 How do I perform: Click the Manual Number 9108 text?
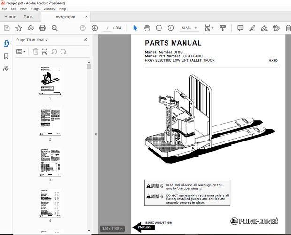tap(164, 52)
